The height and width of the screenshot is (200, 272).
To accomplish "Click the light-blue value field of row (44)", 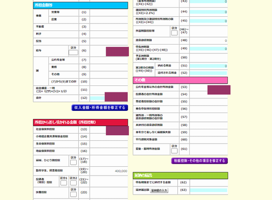I will tap(208, 12).
